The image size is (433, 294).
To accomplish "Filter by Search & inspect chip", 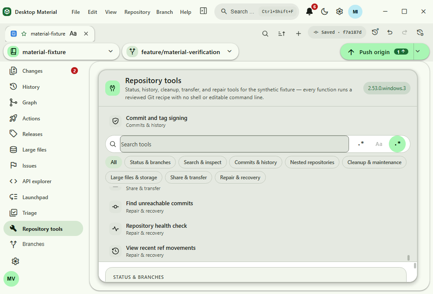I will (x=203, y=162).
